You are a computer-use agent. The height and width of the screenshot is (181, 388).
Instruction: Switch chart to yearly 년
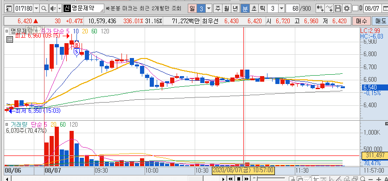pyautogui.click(x=235, y=9)
